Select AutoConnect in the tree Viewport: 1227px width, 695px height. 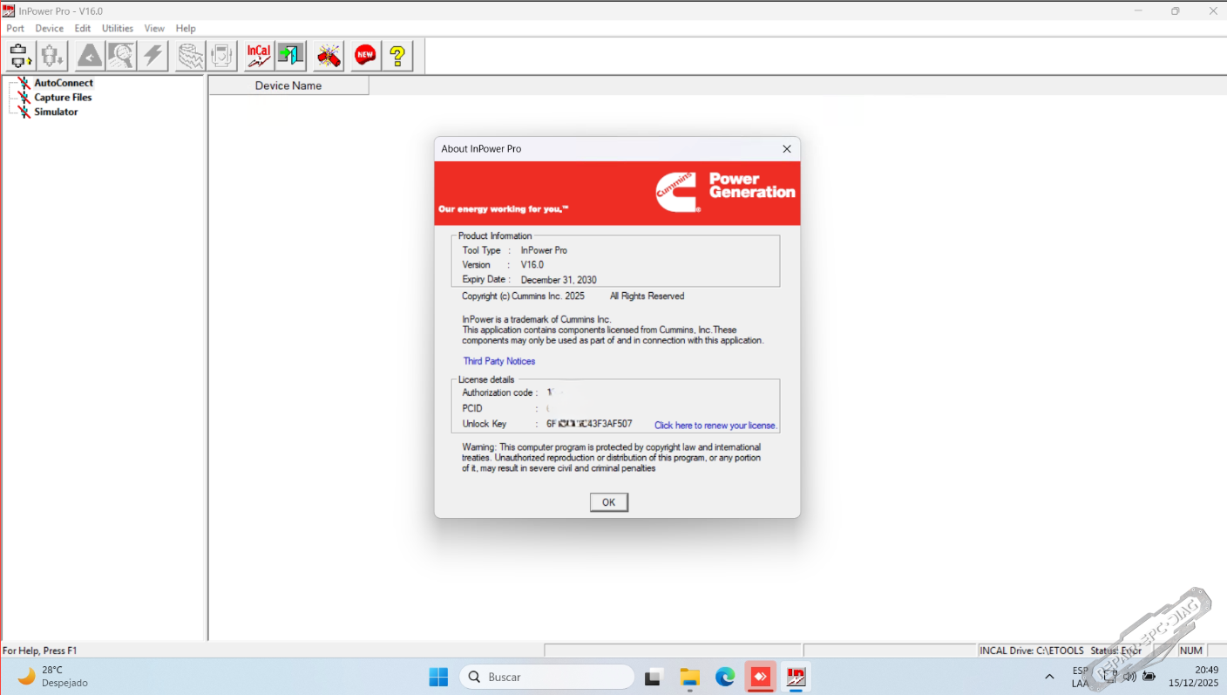tap(64, 83)
